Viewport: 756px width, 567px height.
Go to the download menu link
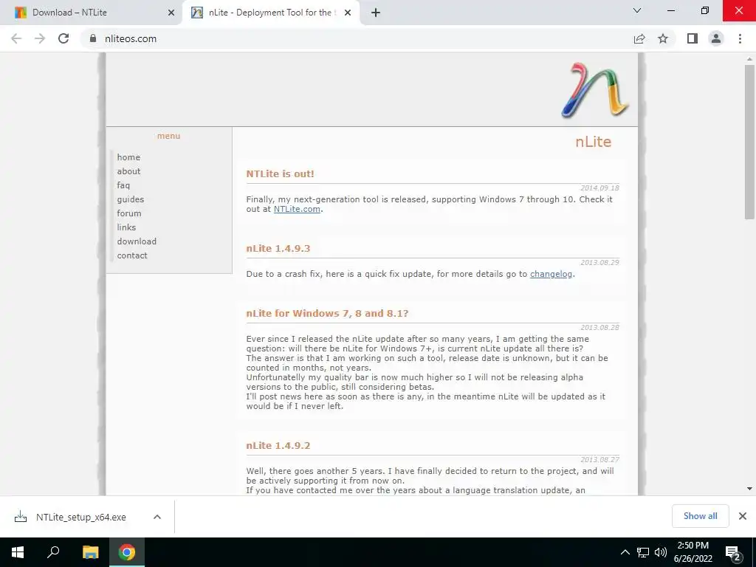137,241
